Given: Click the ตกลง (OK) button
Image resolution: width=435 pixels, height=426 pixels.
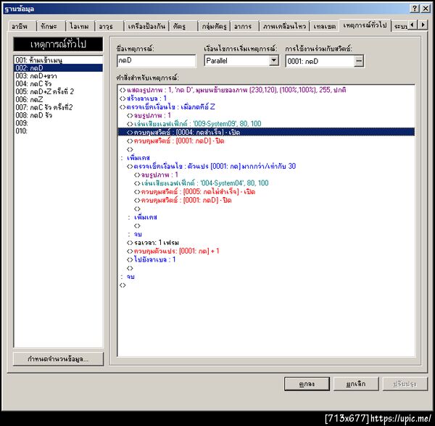Looking at the screenshot, I should pyautogui.click(x=307, y=384).
